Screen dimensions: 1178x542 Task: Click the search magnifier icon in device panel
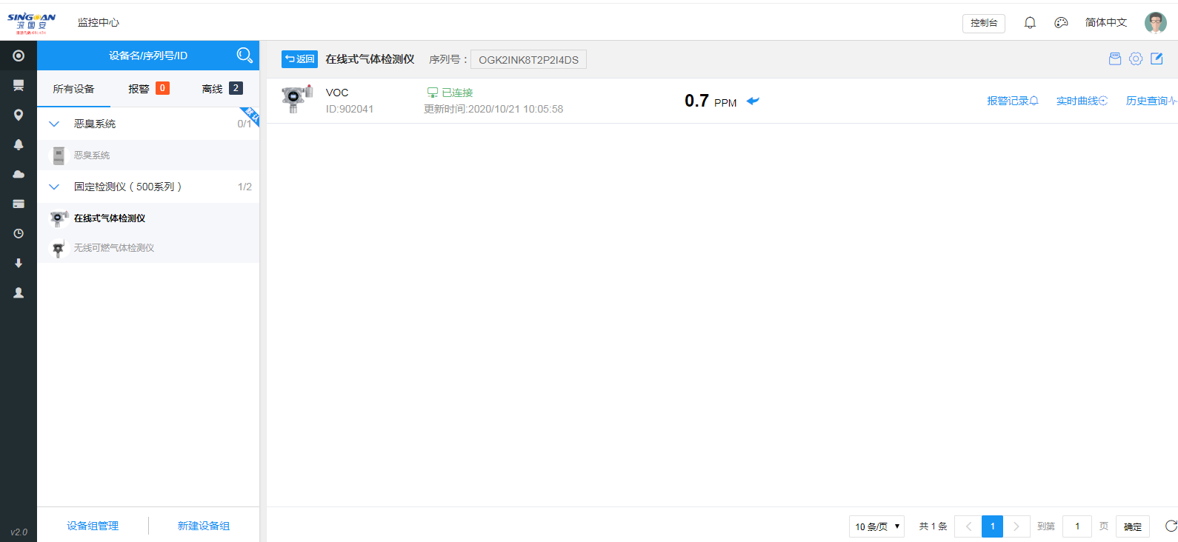[244, 56]
